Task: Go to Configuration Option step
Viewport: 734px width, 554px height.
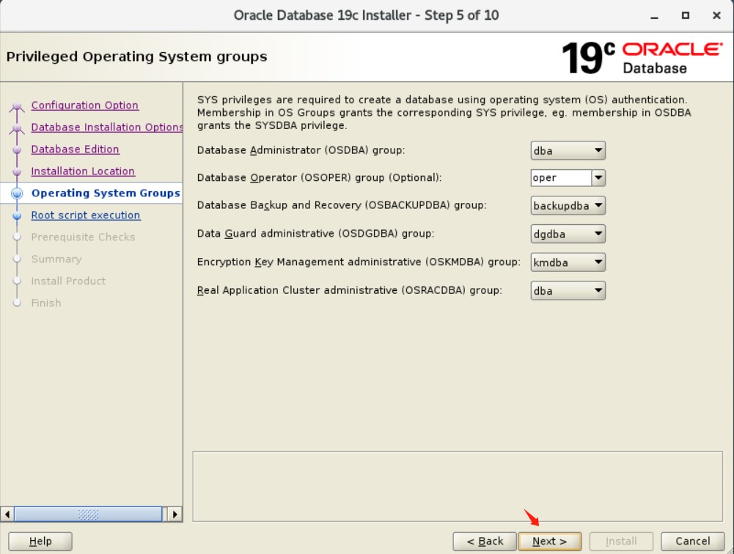Action: click(x=85, y=106)
